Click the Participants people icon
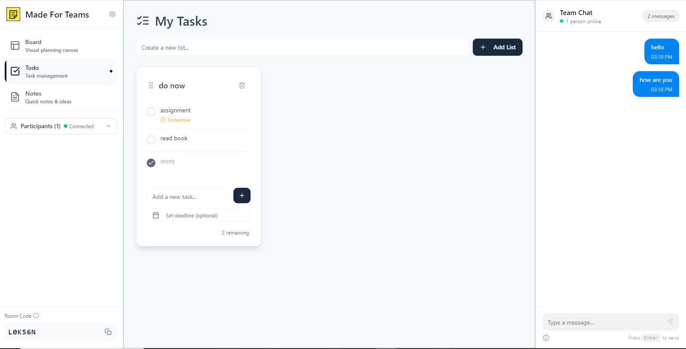The height and width of the screenshot is (349, 686). [x=14, y=126]
